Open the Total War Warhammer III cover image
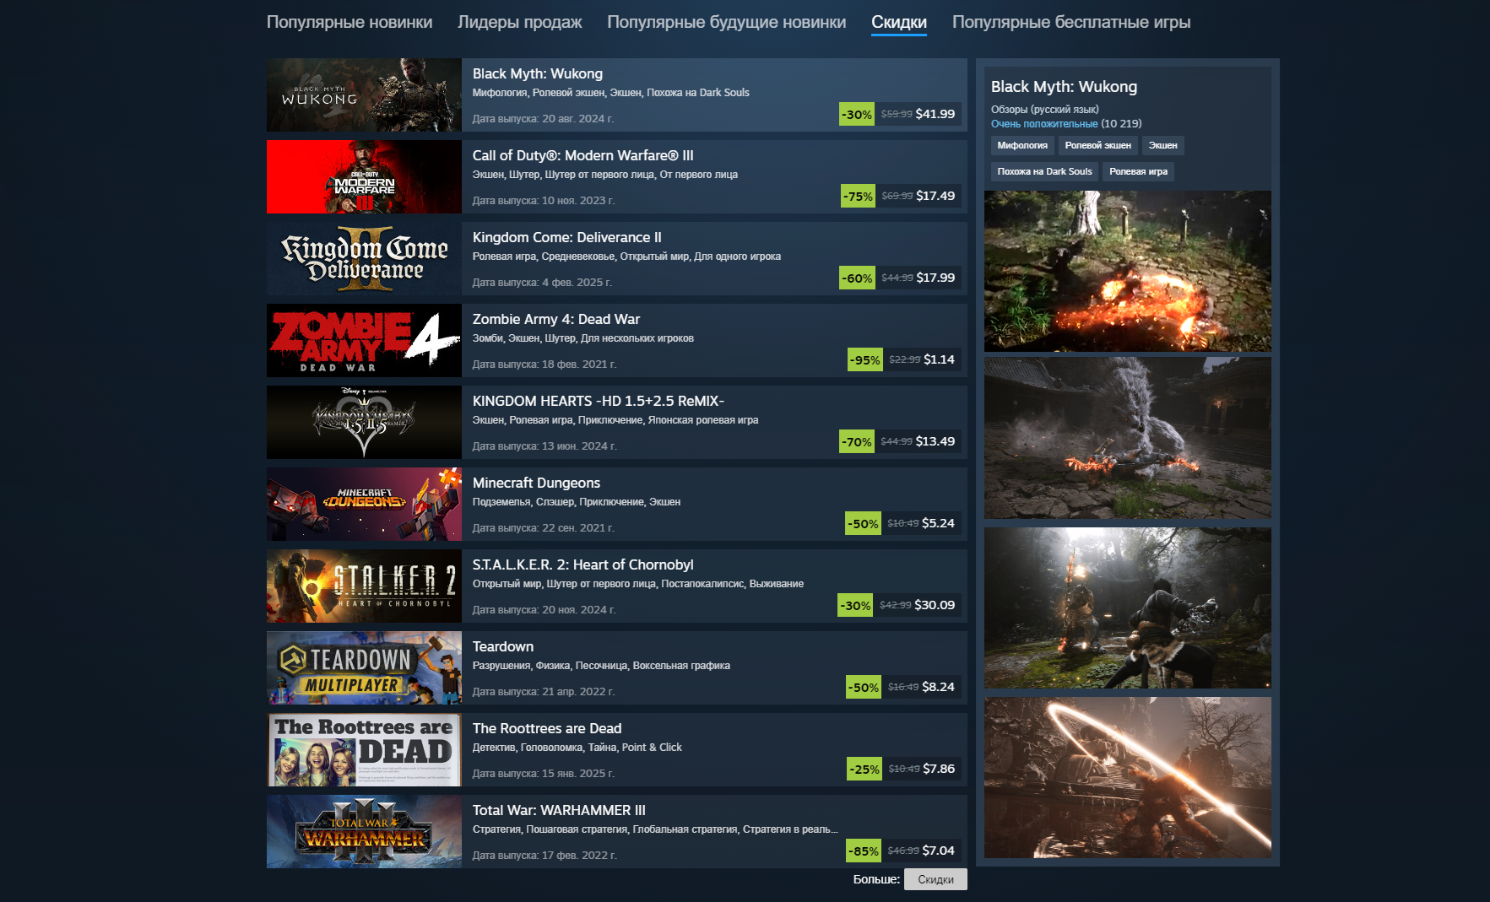This screenshot has width=1490, height=902. click(x=364, y=831)
